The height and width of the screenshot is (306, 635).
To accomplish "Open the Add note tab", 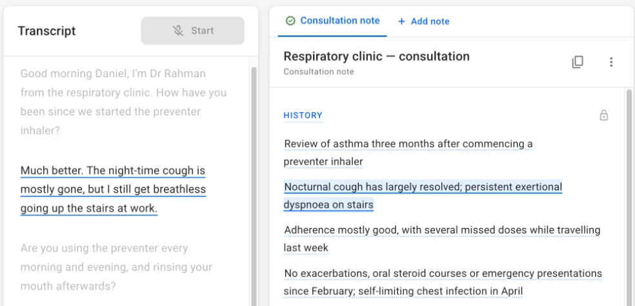I will point(423,21).
